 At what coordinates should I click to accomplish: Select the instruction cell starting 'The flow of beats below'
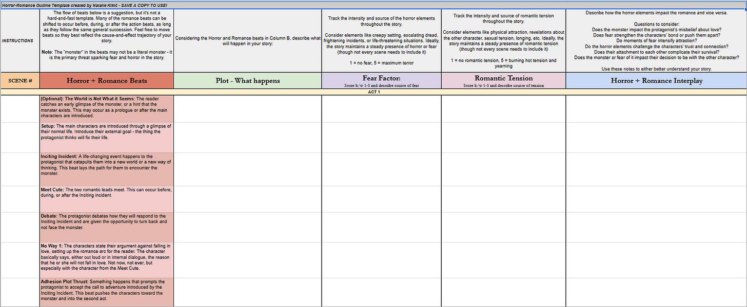(106, 41)
